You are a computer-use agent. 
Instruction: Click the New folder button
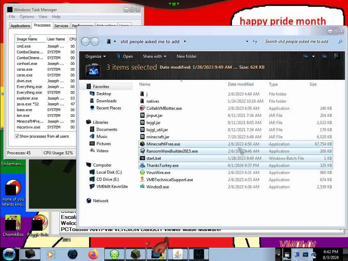tap(187, 56)
